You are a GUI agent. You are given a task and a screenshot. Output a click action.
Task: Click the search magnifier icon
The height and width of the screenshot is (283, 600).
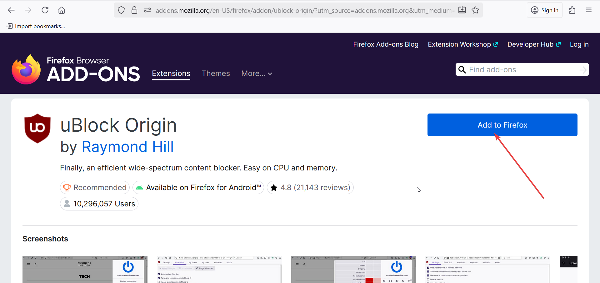(462, 69)
